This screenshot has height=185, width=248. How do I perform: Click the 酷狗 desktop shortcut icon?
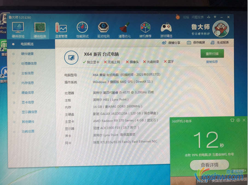tap(4, 74)
